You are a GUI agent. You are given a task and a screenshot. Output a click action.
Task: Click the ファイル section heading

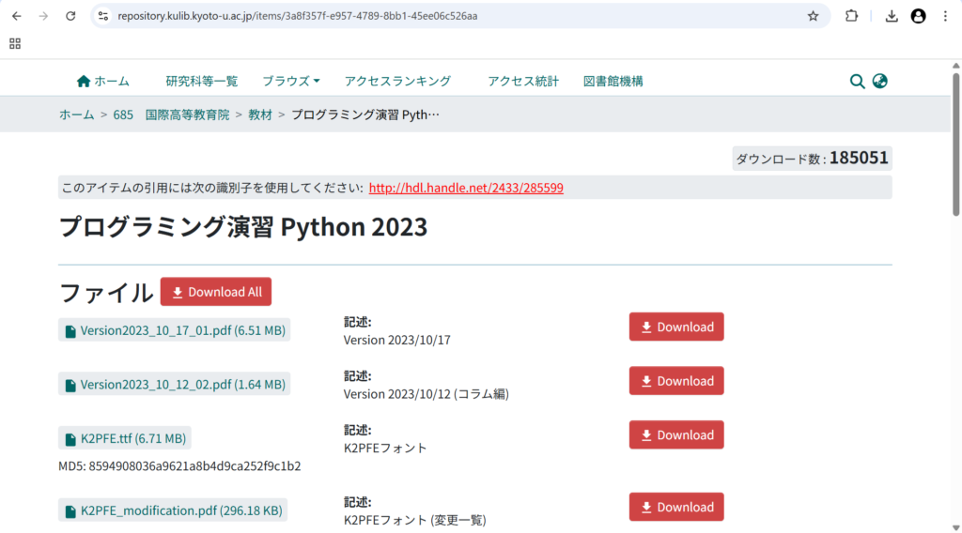tap(105, 292)
